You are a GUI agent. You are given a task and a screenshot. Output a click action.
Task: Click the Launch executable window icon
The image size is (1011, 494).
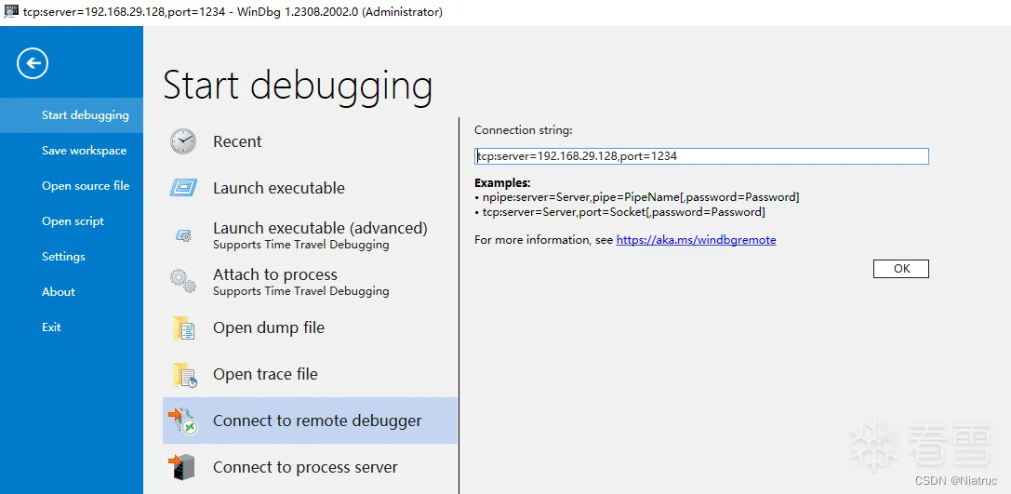183,188
